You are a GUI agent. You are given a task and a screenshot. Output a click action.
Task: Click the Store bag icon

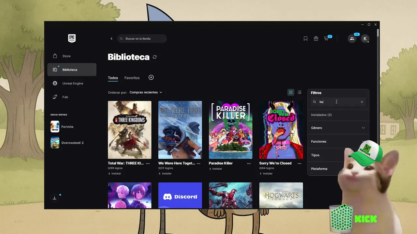coord(55,56)
